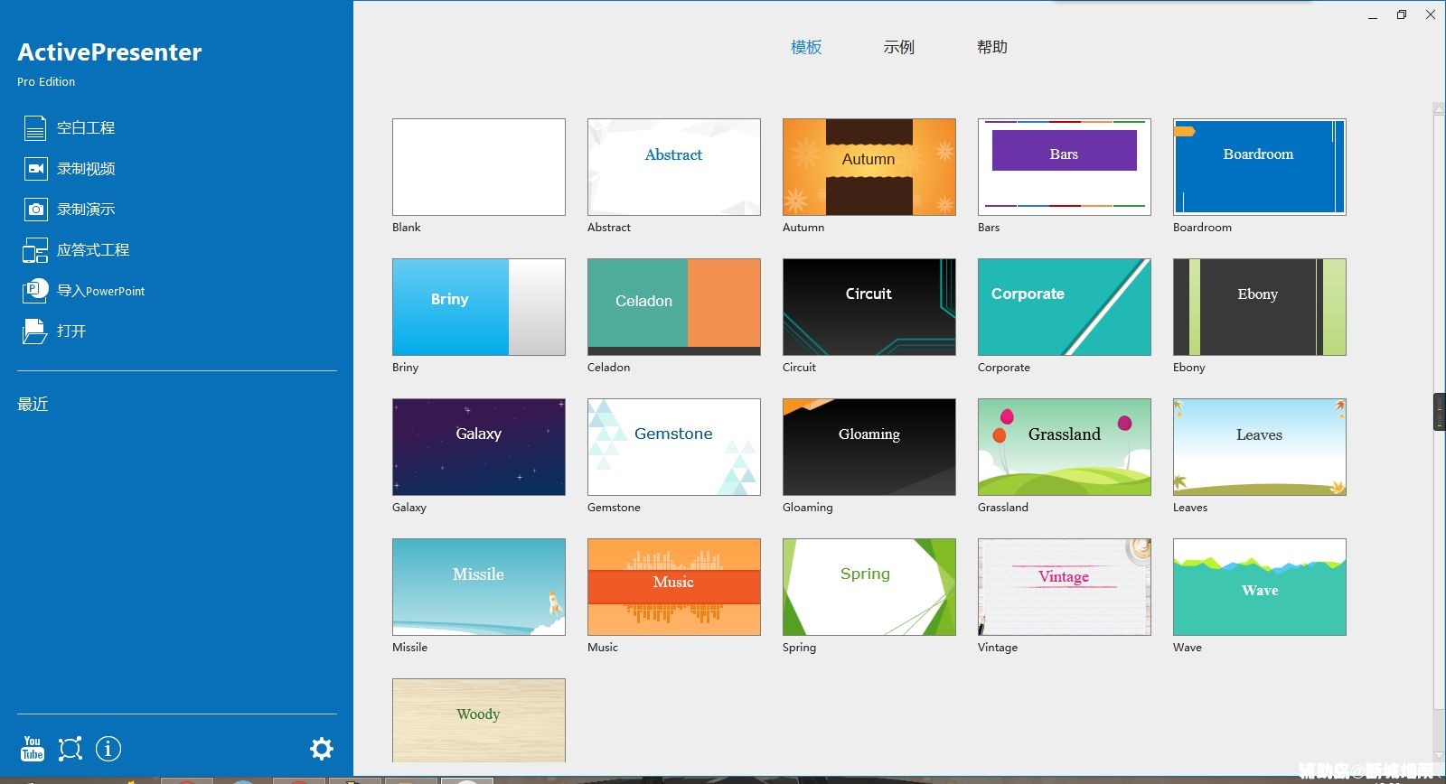Click the blank project document icon
Screen dimensions: 1446x784
pos(34,128)
